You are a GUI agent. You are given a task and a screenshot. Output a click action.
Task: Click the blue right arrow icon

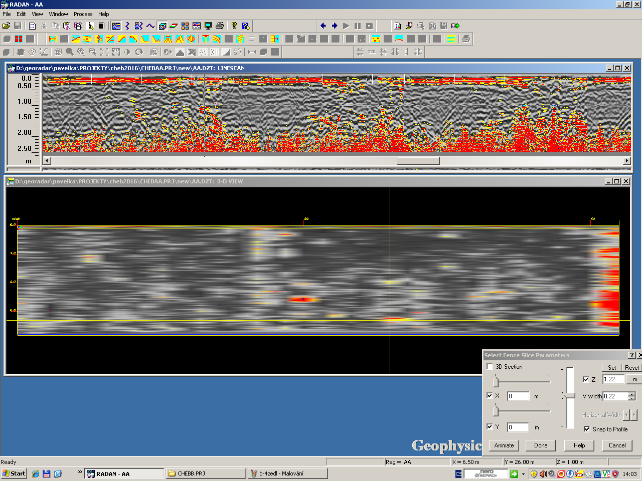[x=335, y=26]
